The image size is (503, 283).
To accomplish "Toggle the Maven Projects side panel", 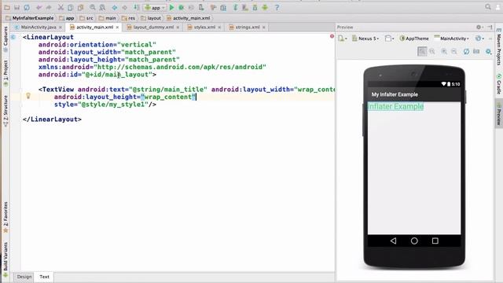I will (499, 47).
